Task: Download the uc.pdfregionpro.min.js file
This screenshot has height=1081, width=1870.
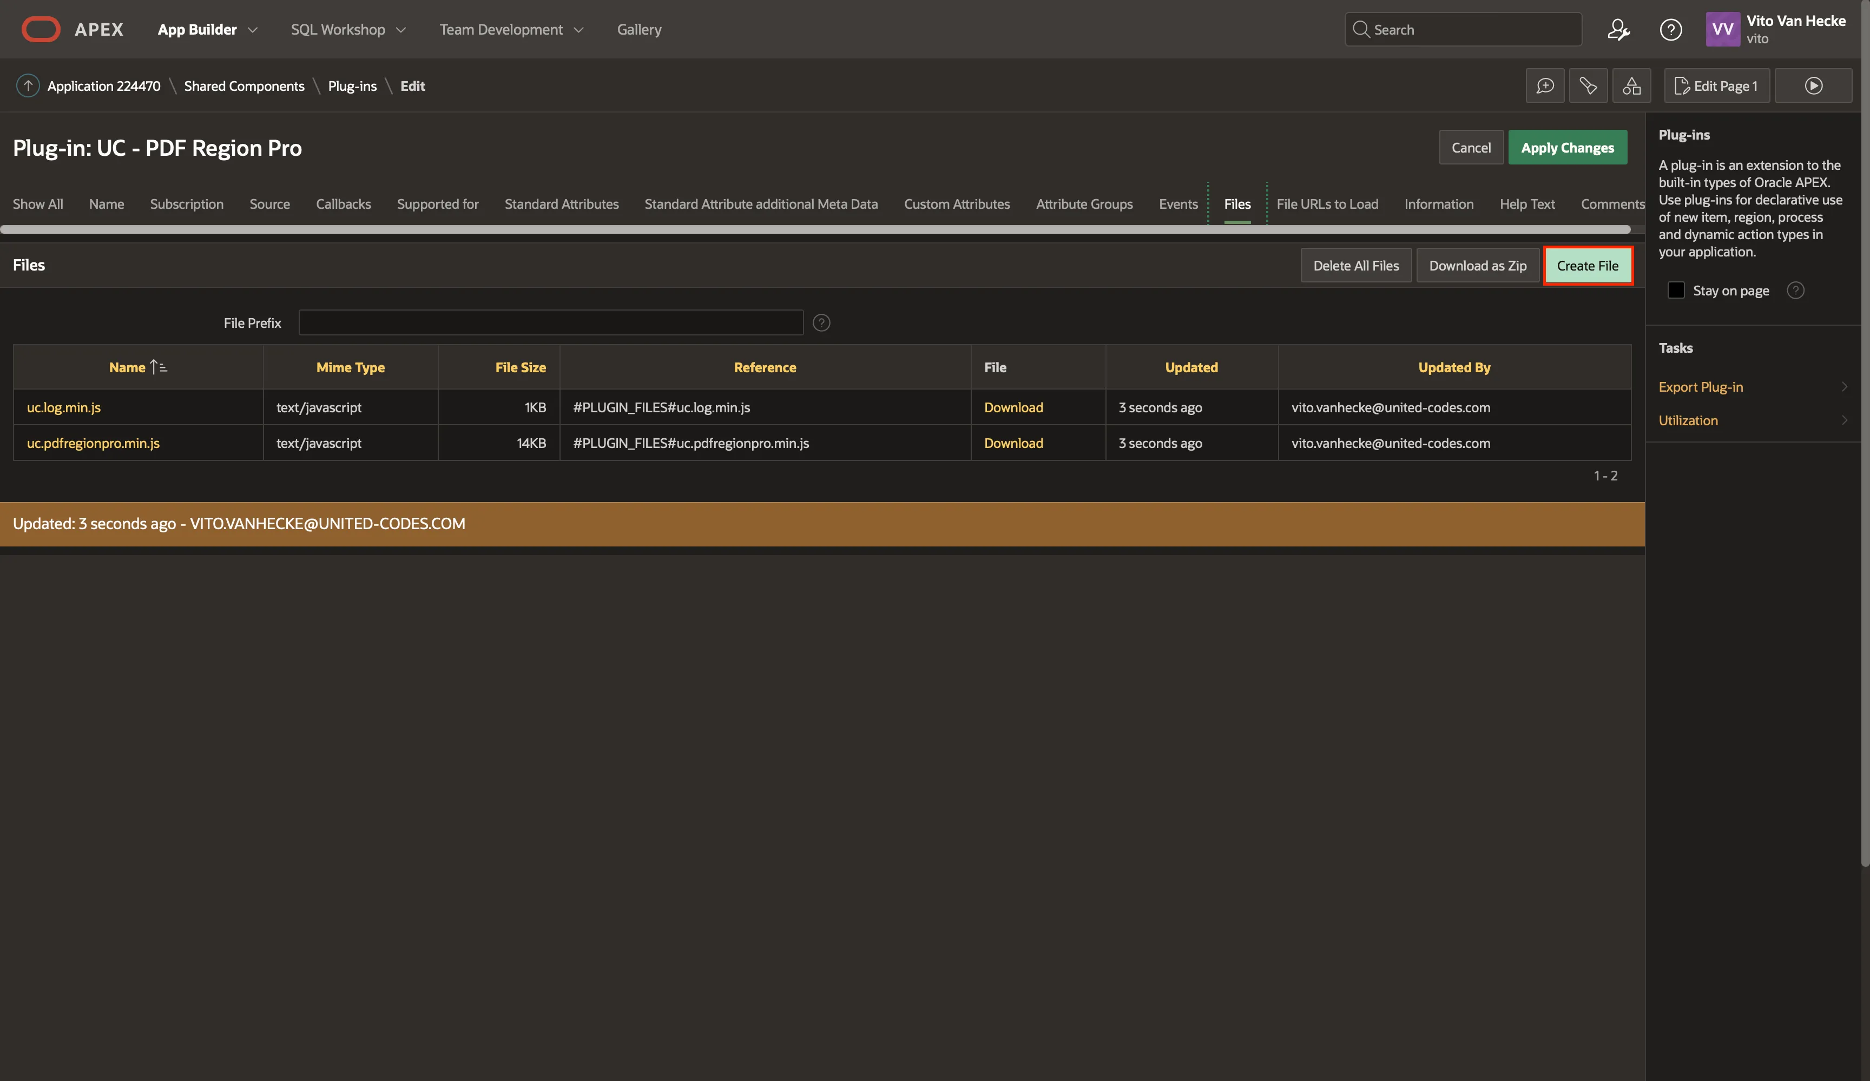Action: [x=1013, y=443]
